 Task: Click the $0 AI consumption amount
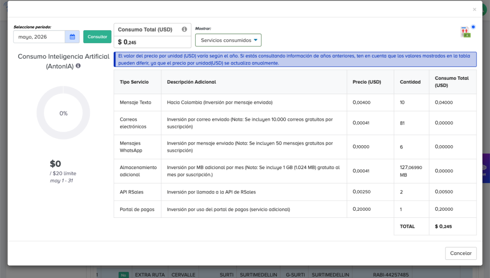coord(56,163)
